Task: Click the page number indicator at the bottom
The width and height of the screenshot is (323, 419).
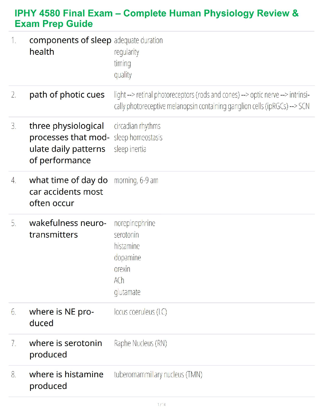Action: [161, 404]
